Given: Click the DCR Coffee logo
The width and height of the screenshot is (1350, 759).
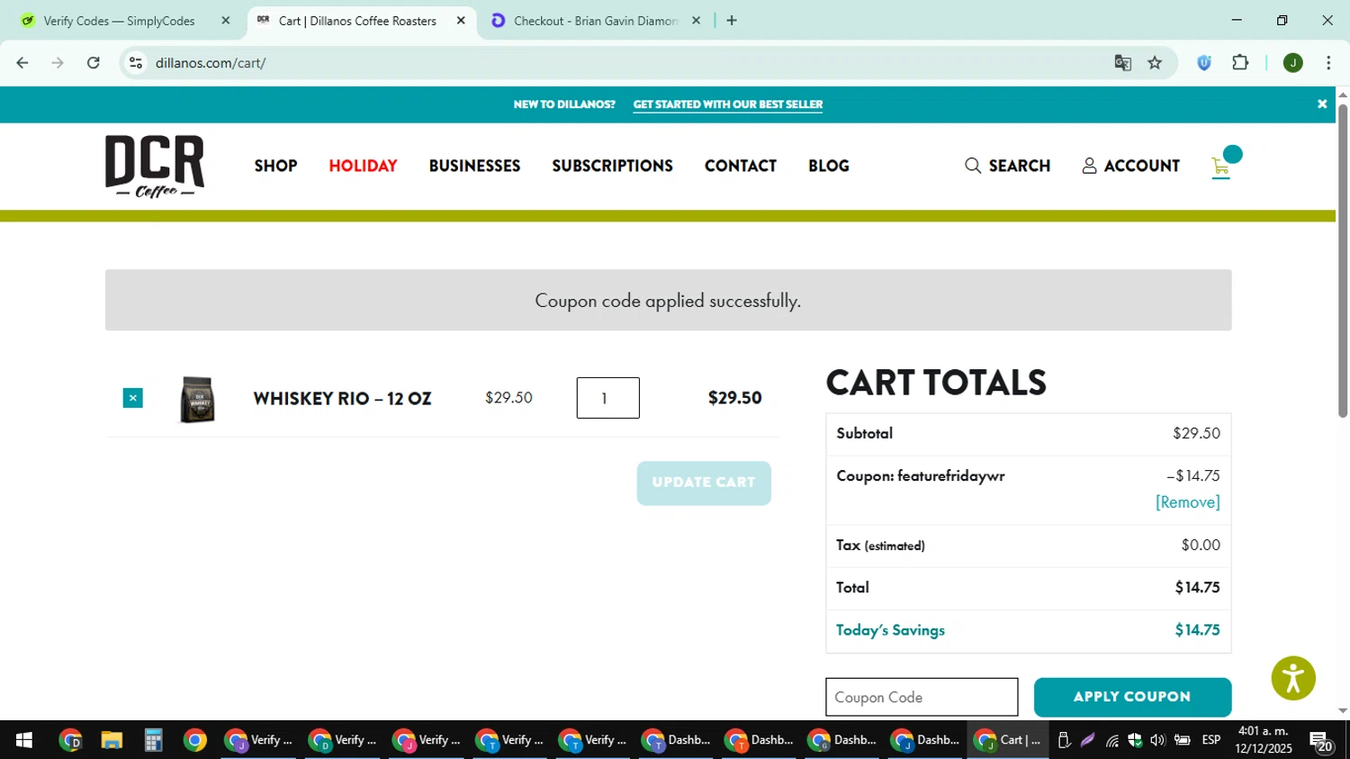Looking at the screenshot, I should 155,166.
